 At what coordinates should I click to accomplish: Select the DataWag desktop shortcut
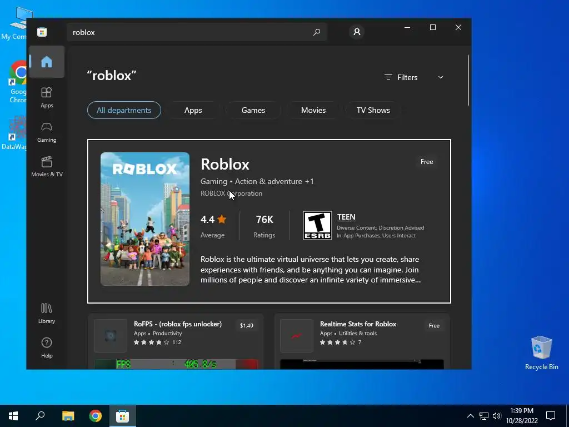click(x=14, y=132)
